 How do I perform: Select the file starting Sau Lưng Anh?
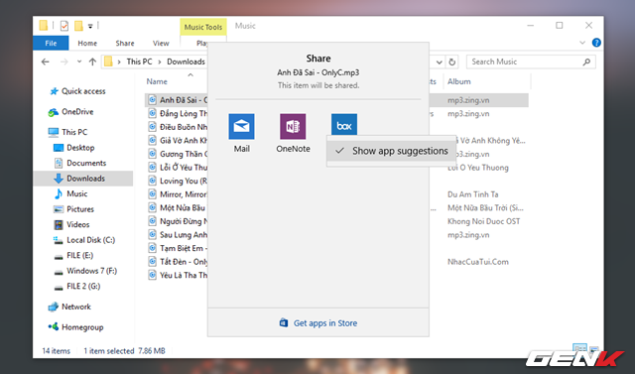178,235
